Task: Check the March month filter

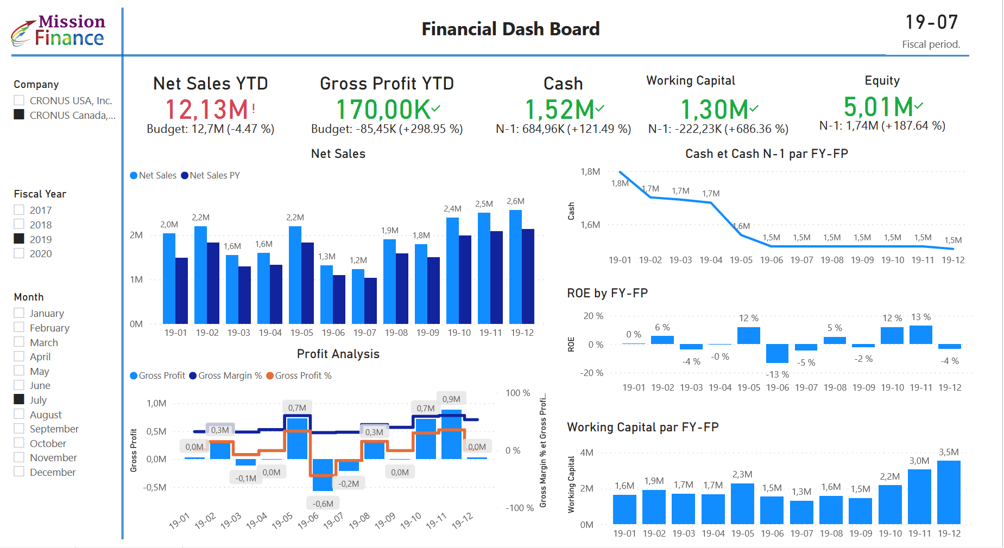Action: click(x=19, y=342)
